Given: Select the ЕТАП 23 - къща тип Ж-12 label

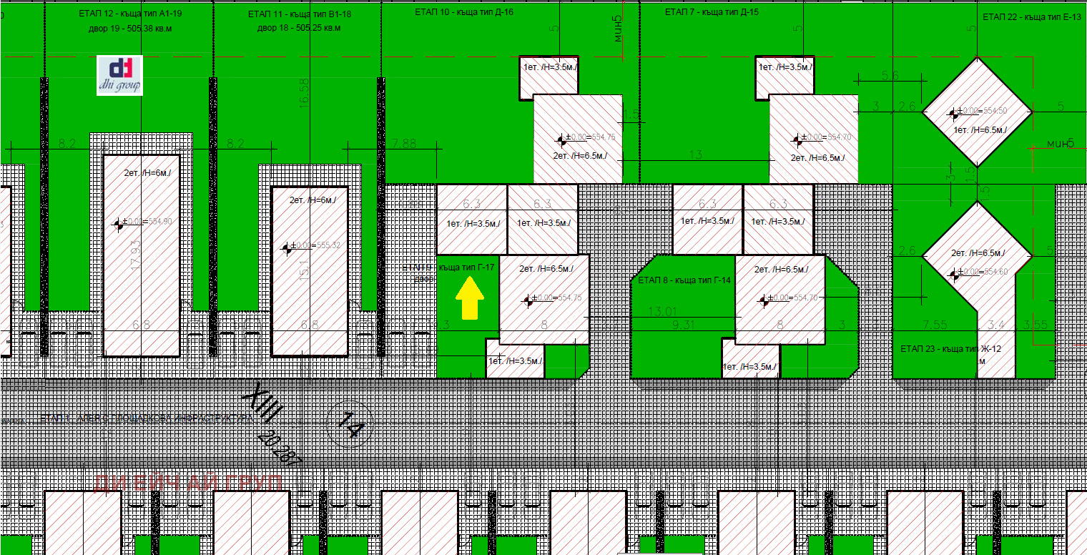Looking at the screenshot, I should [950, 349].
